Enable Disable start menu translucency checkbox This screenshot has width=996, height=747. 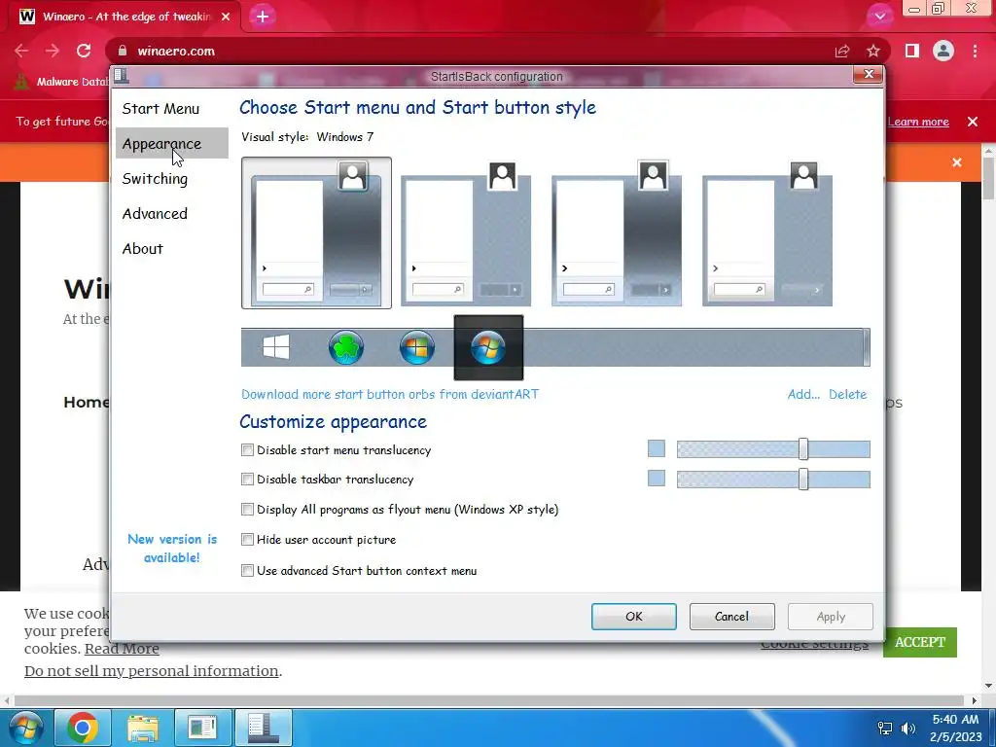248,449
